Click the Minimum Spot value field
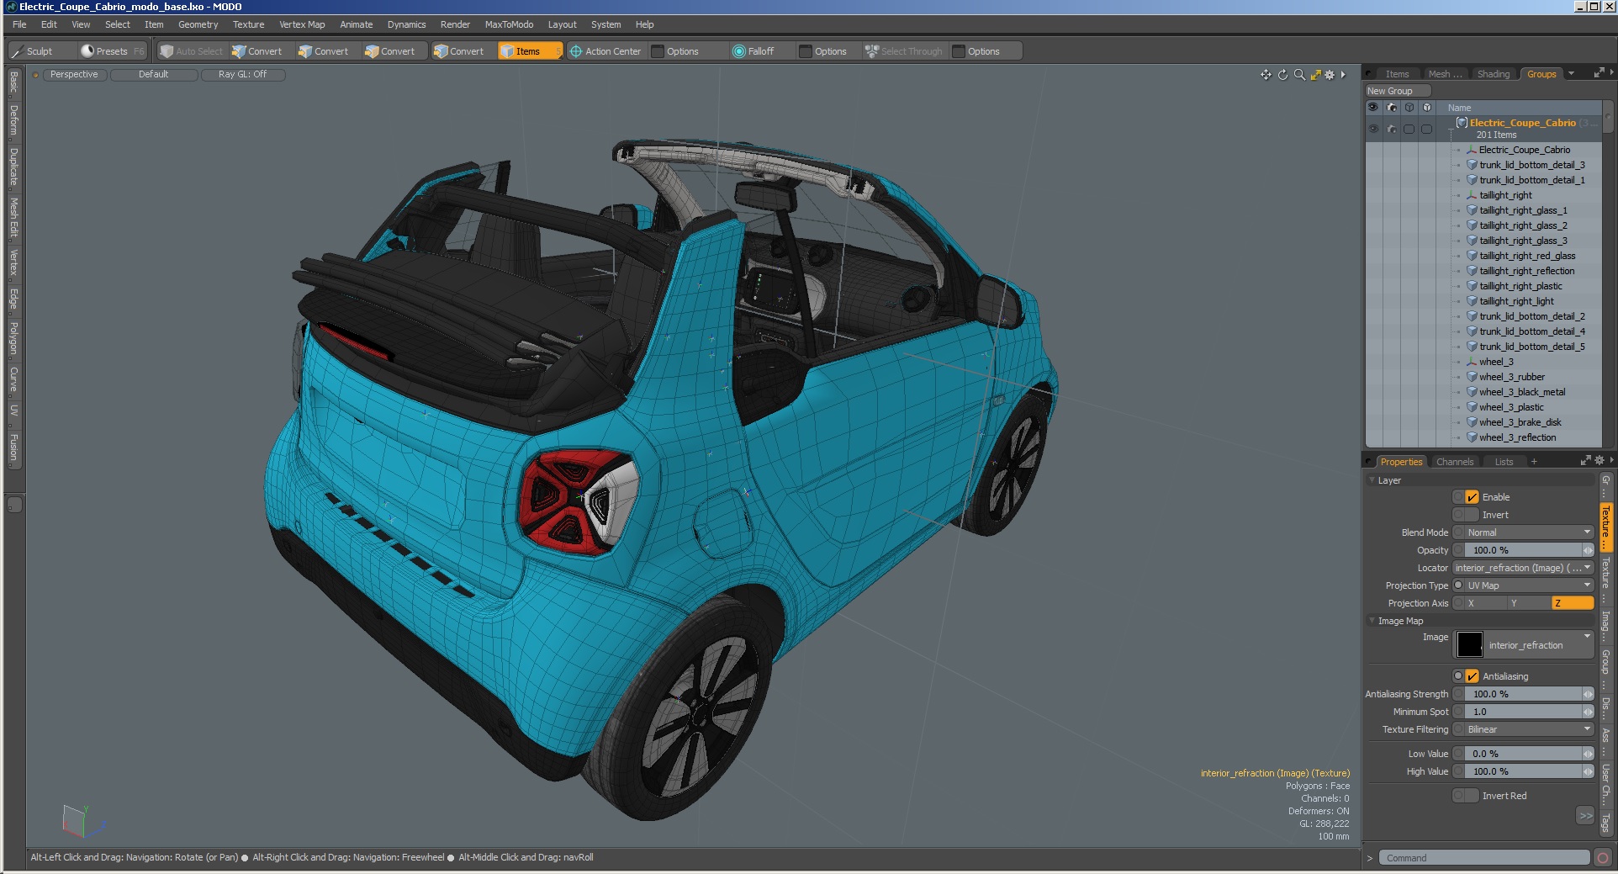1618x874 pixels. tap(1529, 712)
